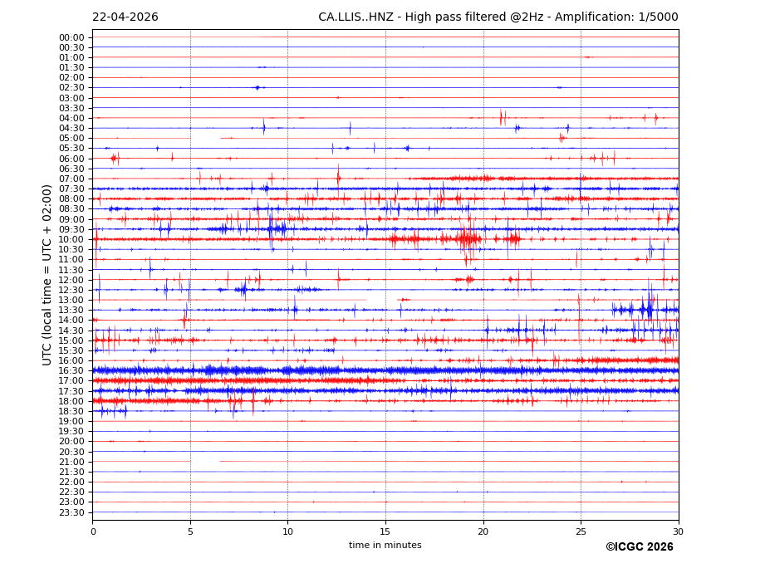Screen dimensions: 770x578
Task: Click the 20 minute x-axis tick label
Action: pos(483,531)
